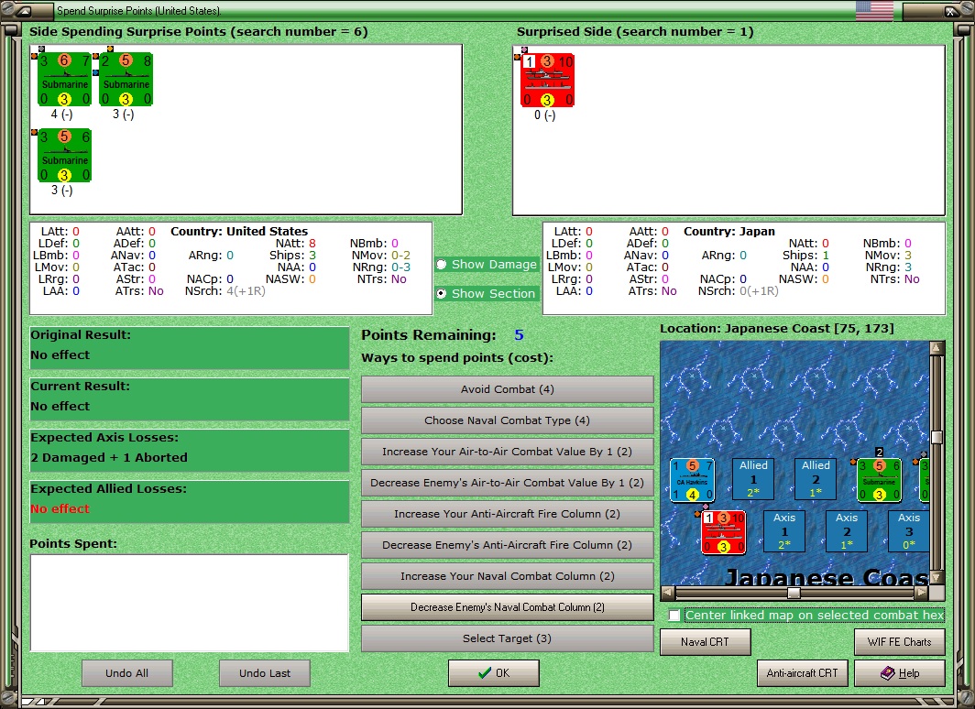Click the Undo All button
The height and width of the screenshot is (709, 975).
tap(126, 673)
